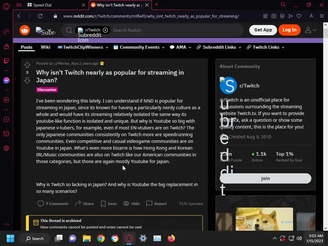Viewport: 328px width, 246px height.
Task: Report this post
Action: pyautogui.click(x=156, y=203)
